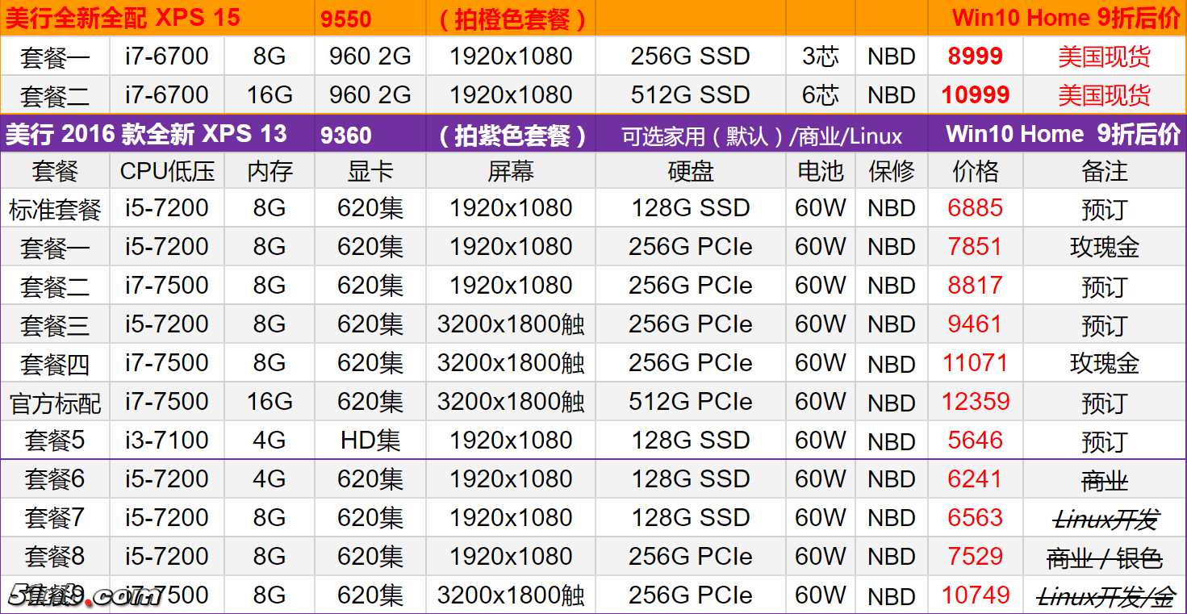Click '3200x1800触' in the 9461 row
The image size is (1187, 614).
(x=511, y=324)
